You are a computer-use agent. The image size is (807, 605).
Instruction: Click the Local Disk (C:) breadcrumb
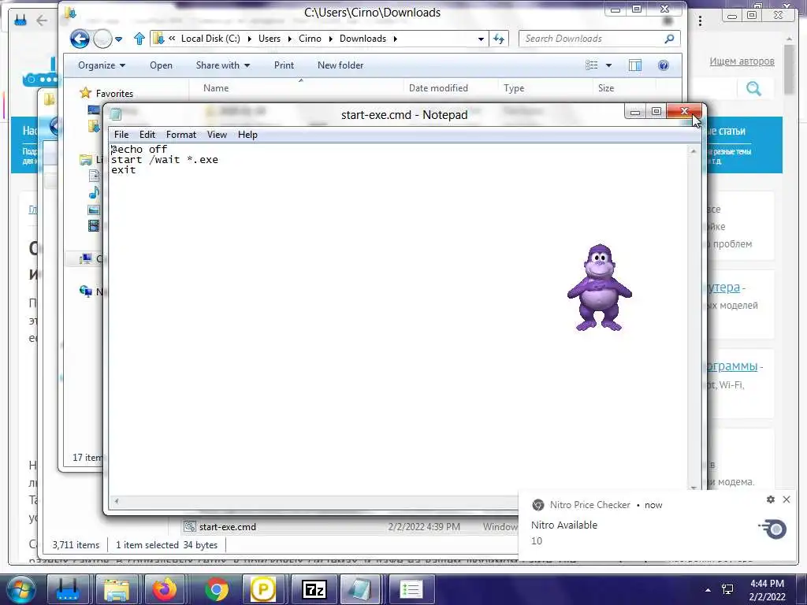point(210,39)
